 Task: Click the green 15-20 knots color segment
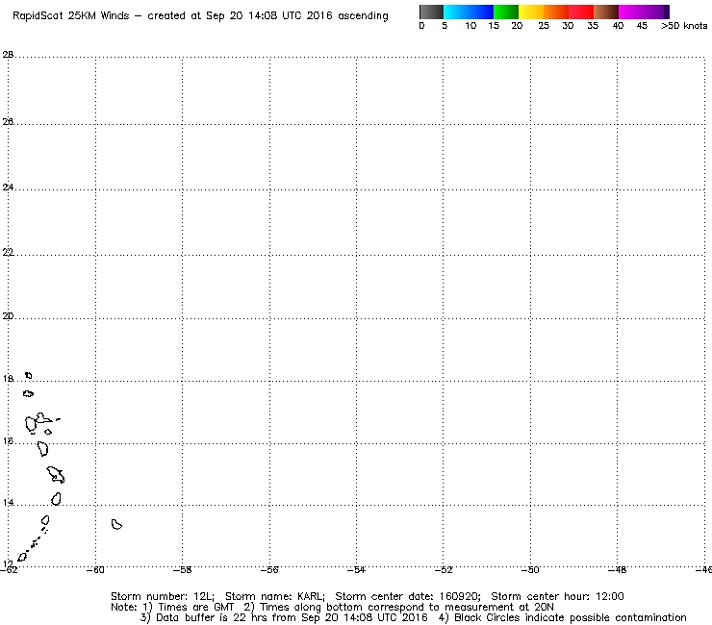(506, 12)
